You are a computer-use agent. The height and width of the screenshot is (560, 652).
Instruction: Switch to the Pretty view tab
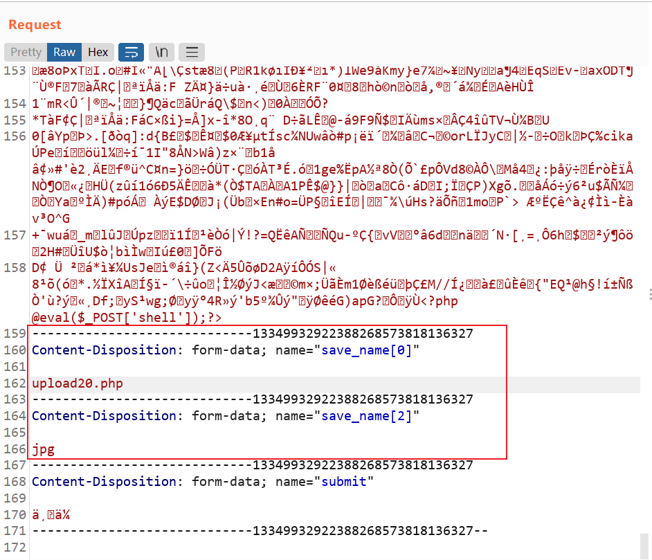(26, 53)
